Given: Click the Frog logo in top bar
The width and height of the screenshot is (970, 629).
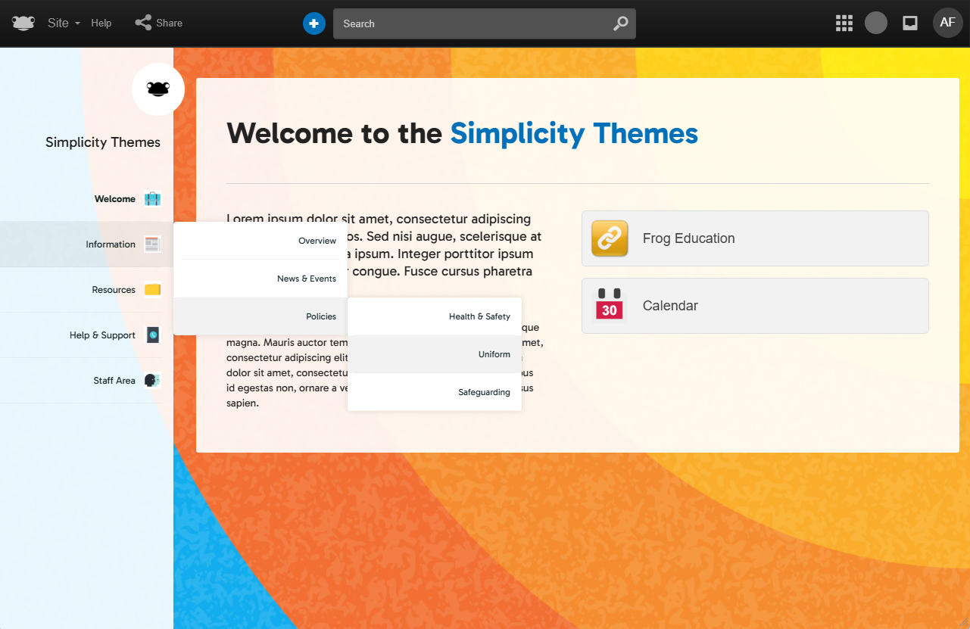Looking at the screenshot, I should 23,23.
